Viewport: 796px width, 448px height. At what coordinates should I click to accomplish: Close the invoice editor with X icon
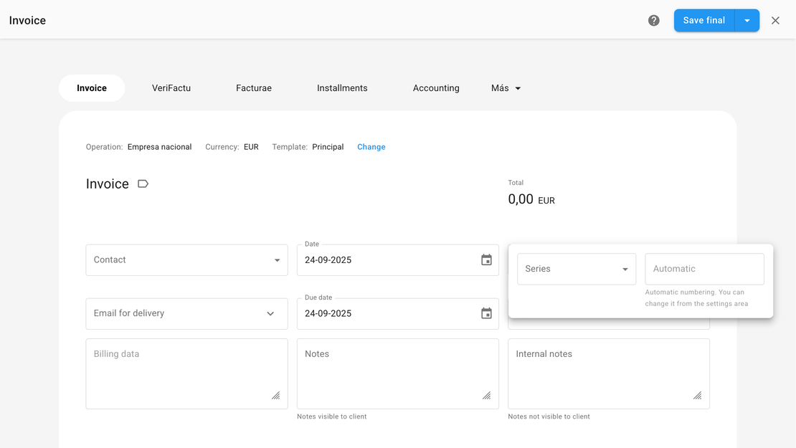775,21
